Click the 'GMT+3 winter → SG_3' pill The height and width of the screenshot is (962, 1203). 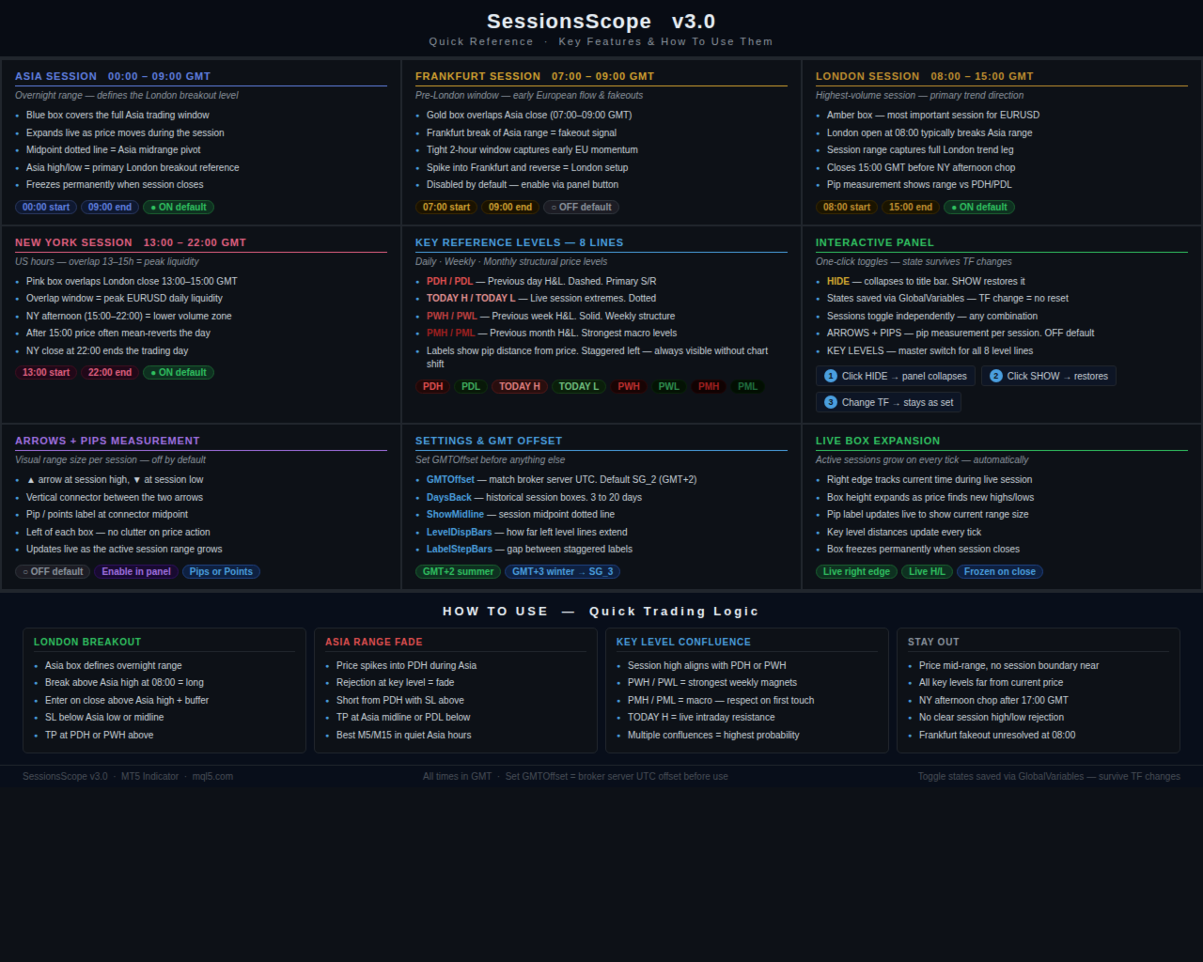click(563, 571)
